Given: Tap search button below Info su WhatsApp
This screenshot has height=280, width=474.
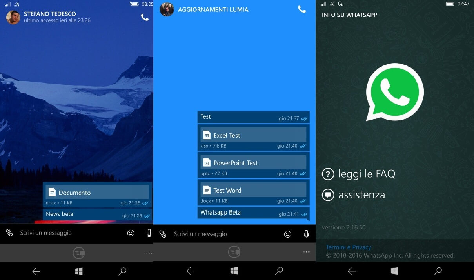Looking at the screenshot, I should [438, 271].
